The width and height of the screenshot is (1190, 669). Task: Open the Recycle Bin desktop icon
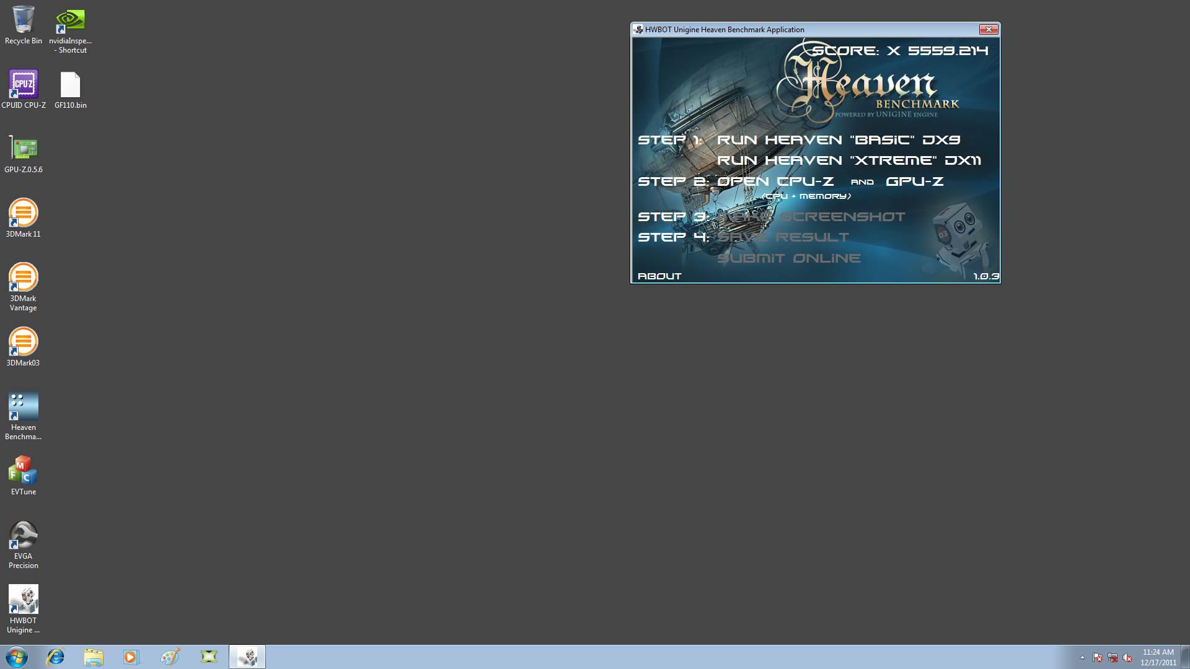click(24, 25)
